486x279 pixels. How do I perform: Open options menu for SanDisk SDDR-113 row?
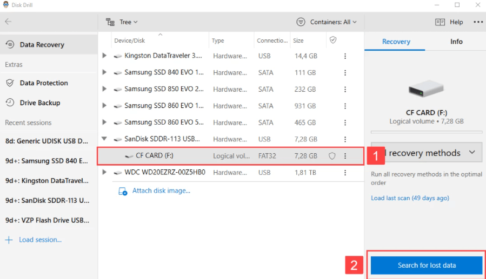(x=345, y=139)
